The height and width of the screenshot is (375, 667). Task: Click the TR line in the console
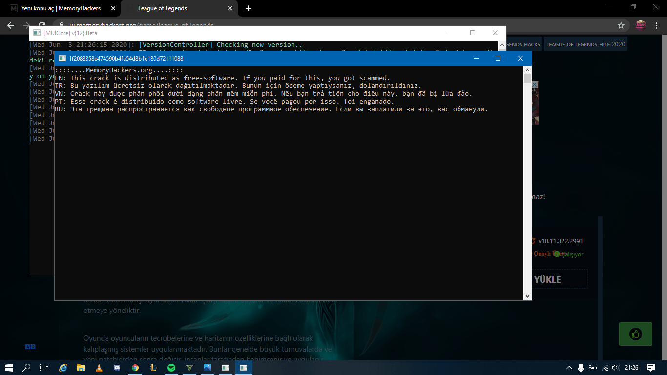pyautogui.click(x=238, y=85)
